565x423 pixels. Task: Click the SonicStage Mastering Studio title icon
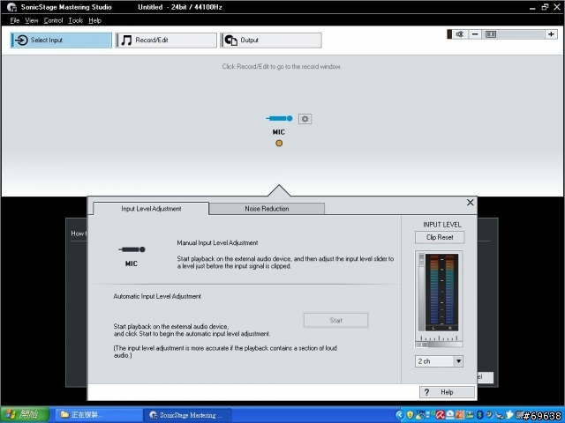click(11, 7)
